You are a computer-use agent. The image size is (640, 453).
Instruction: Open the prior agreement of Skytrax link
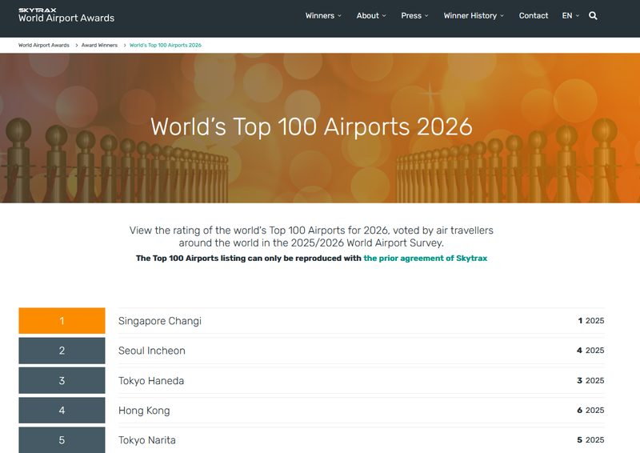click(x=425, y=259)
